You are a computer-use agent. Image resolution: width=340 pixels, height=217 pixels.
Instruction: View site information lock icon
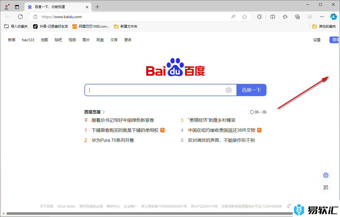pos(35,17)
